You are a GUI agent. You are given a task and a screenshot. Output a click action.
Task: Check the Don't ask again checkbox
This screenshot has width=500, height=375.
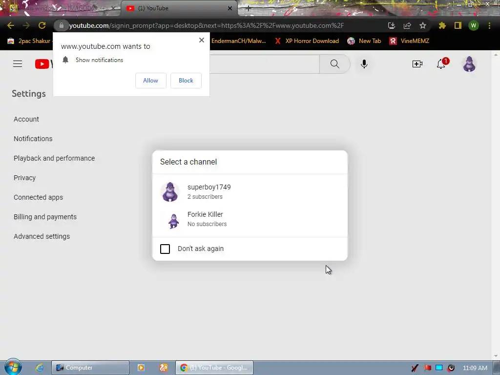coord(165,249)
